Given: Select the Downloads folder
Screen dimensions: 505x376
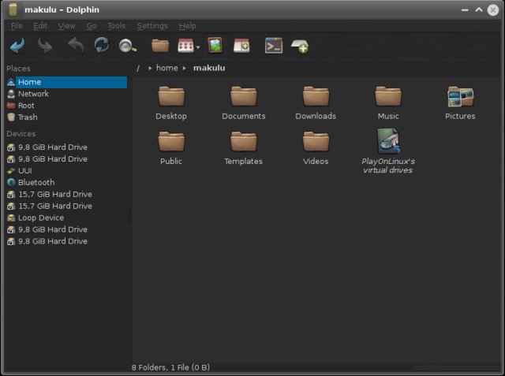Looking at the screenshot, I should coord(316,97).
